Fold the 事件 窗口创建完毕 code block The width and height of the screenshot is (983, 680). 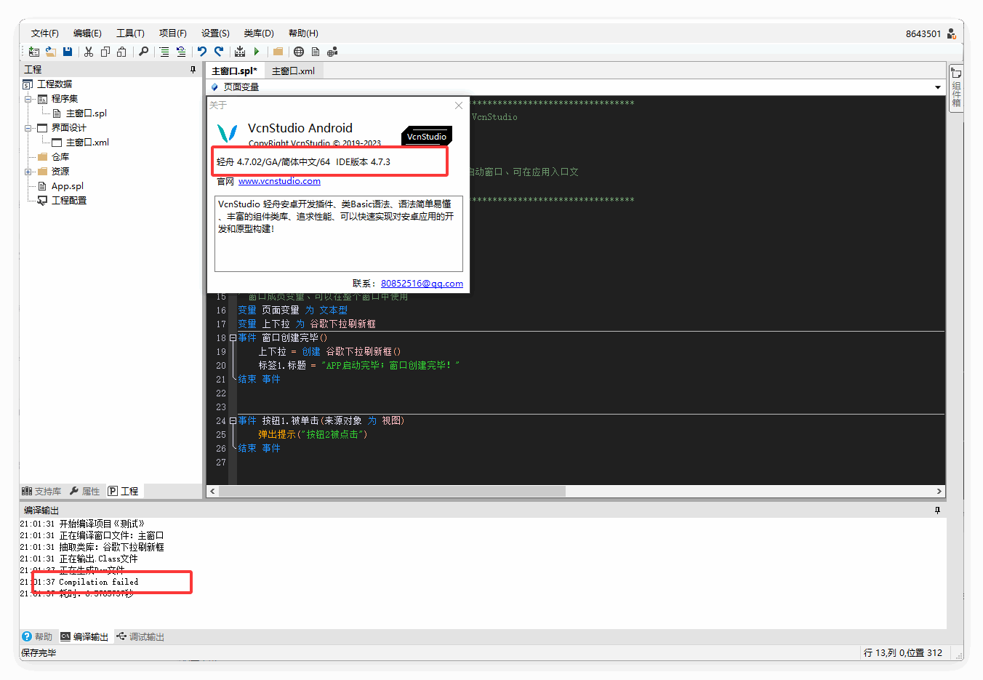(x=233, y=338)
